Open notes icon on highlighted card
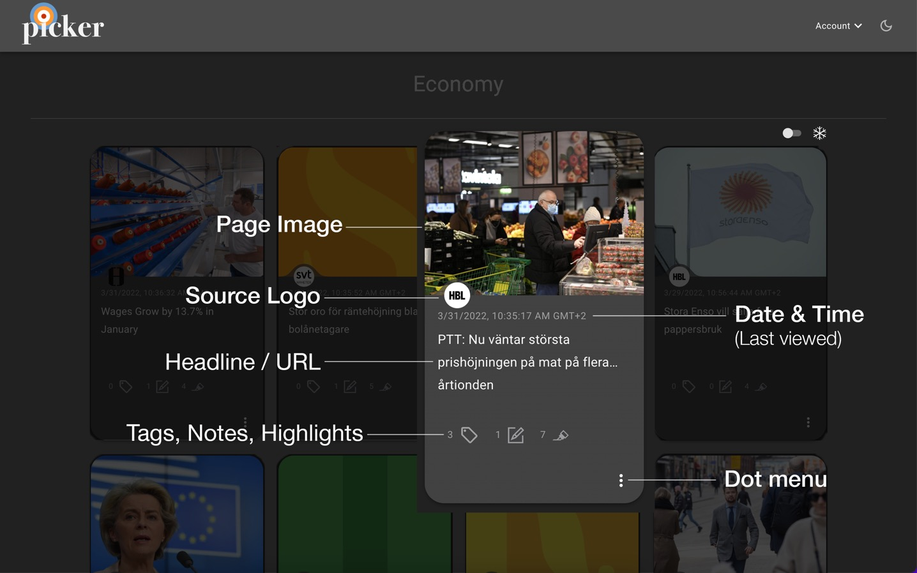Image resolution: width=917 pixels, height=573 pixels. click(515, 435)
